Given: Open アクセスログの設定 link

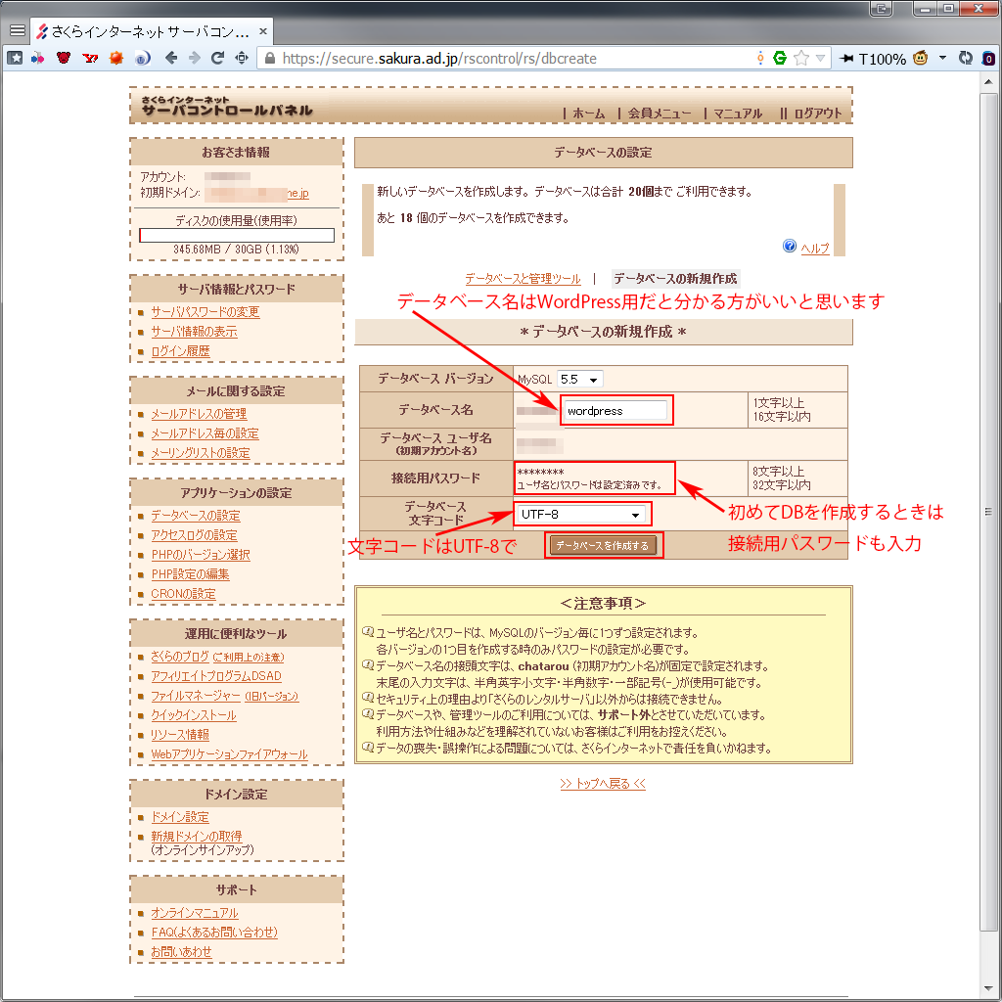Looking at the screenshot, I should click(194, 535).
